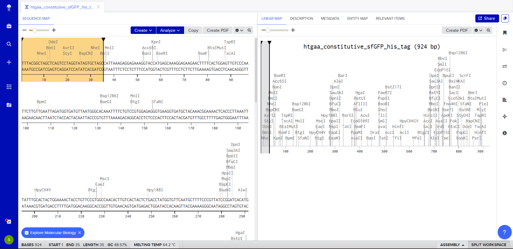Screen dimensions: 513x249
Task: Expand the Analyze dropdown menu
Action: pos(170,30)
